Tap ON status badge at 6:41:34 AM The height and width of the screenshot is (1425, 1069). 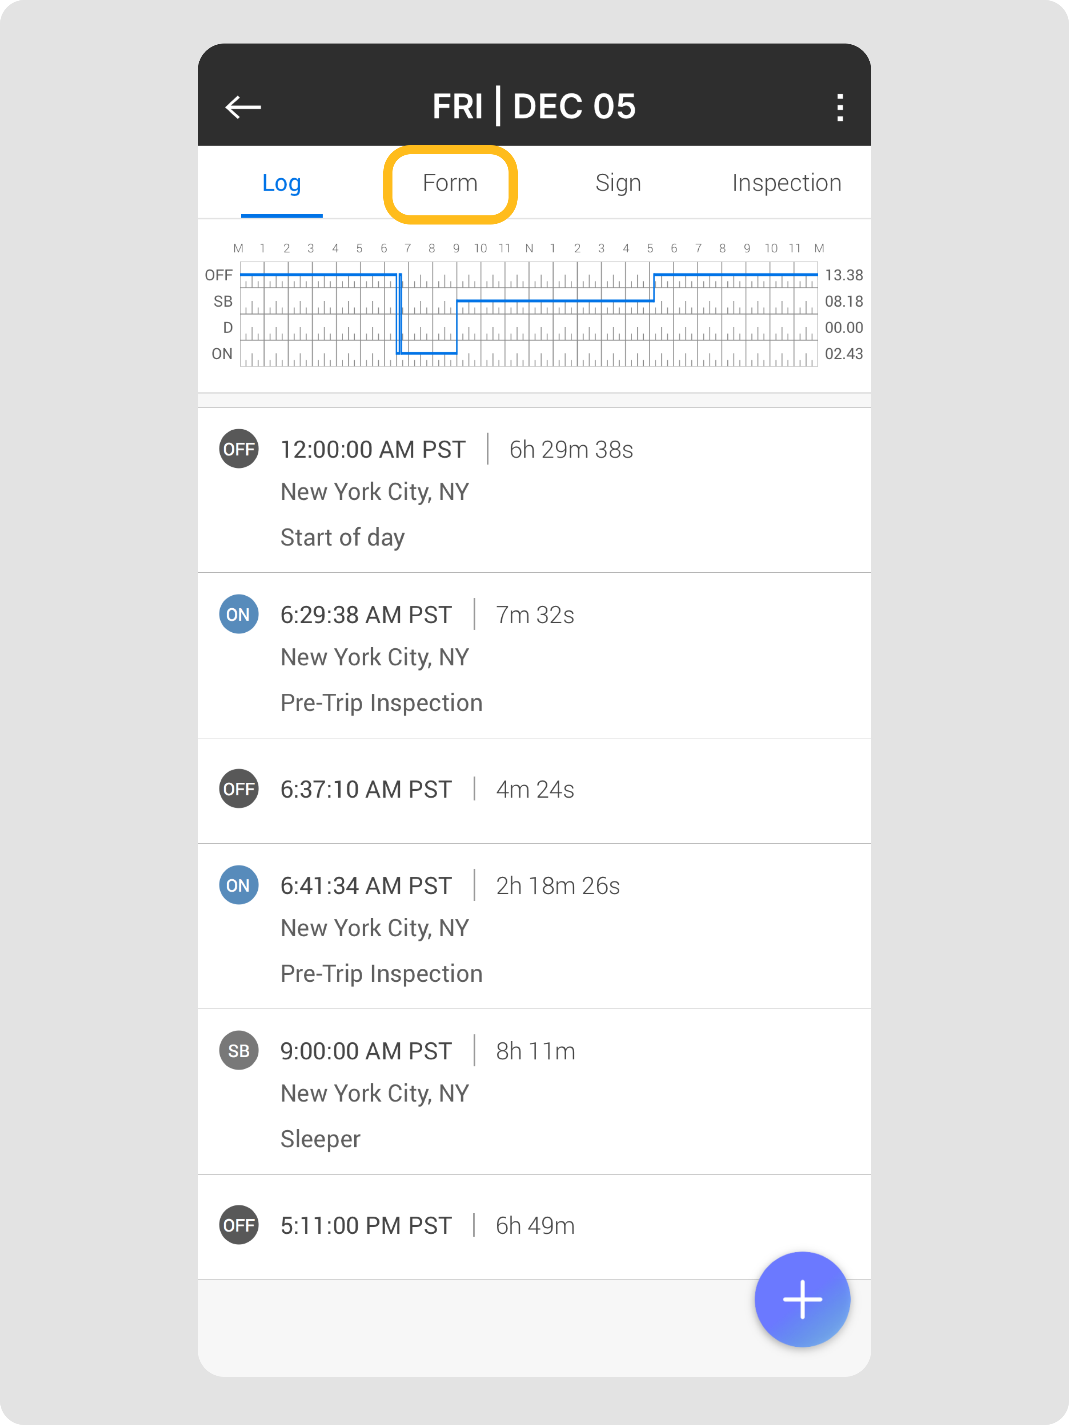[239, 884]
